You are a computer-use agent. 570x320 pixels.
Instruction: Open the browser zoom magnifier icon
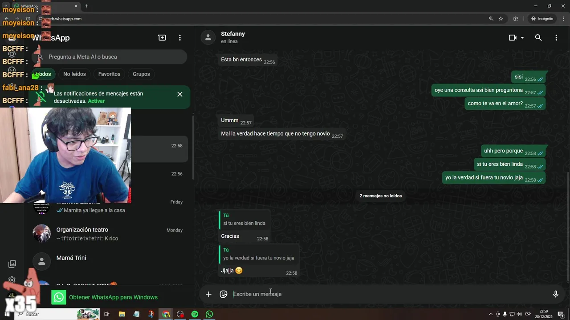click(491, 19)
